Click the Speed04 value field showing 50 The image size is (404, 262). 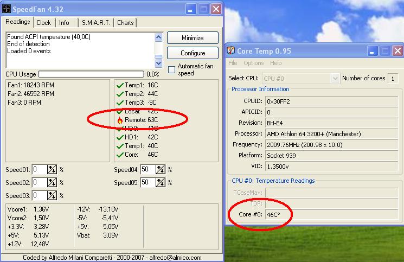(148, 169)
